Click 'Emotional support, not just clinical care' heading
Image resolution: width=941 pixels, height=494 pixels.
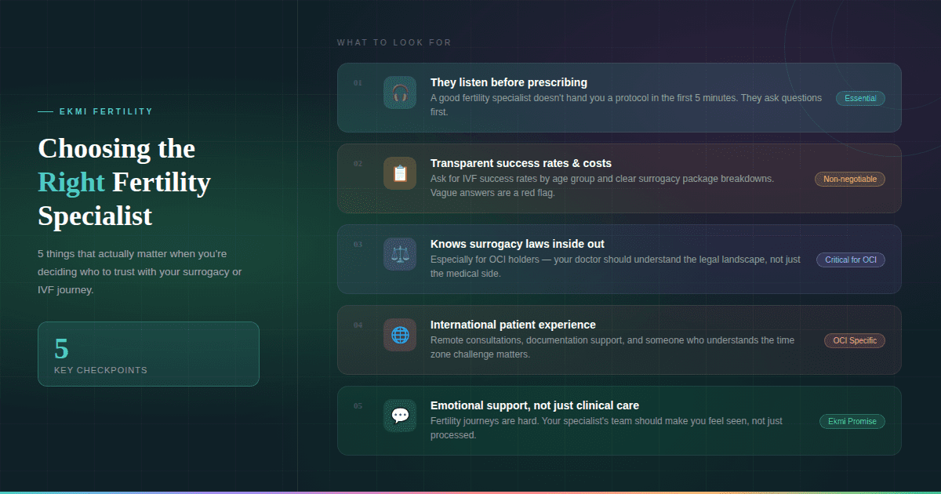(534, 405)
